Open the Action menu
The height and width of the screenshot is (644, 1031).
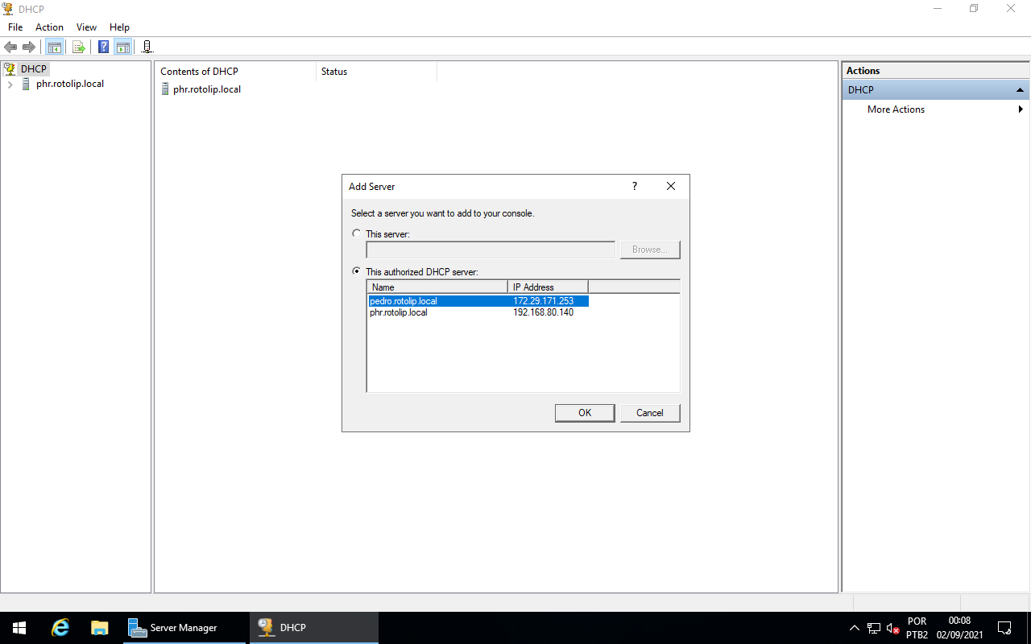coord(49,27)
